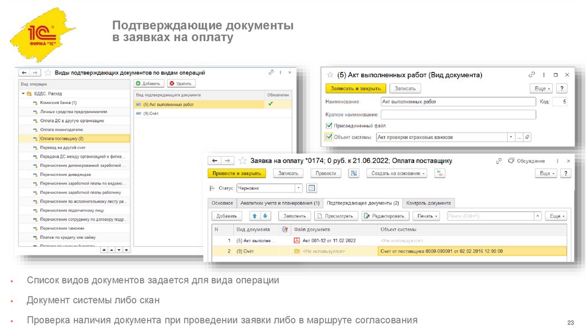Select Оплата лизингодателю operation
This screenshot has width=586, height=328.
61,130
